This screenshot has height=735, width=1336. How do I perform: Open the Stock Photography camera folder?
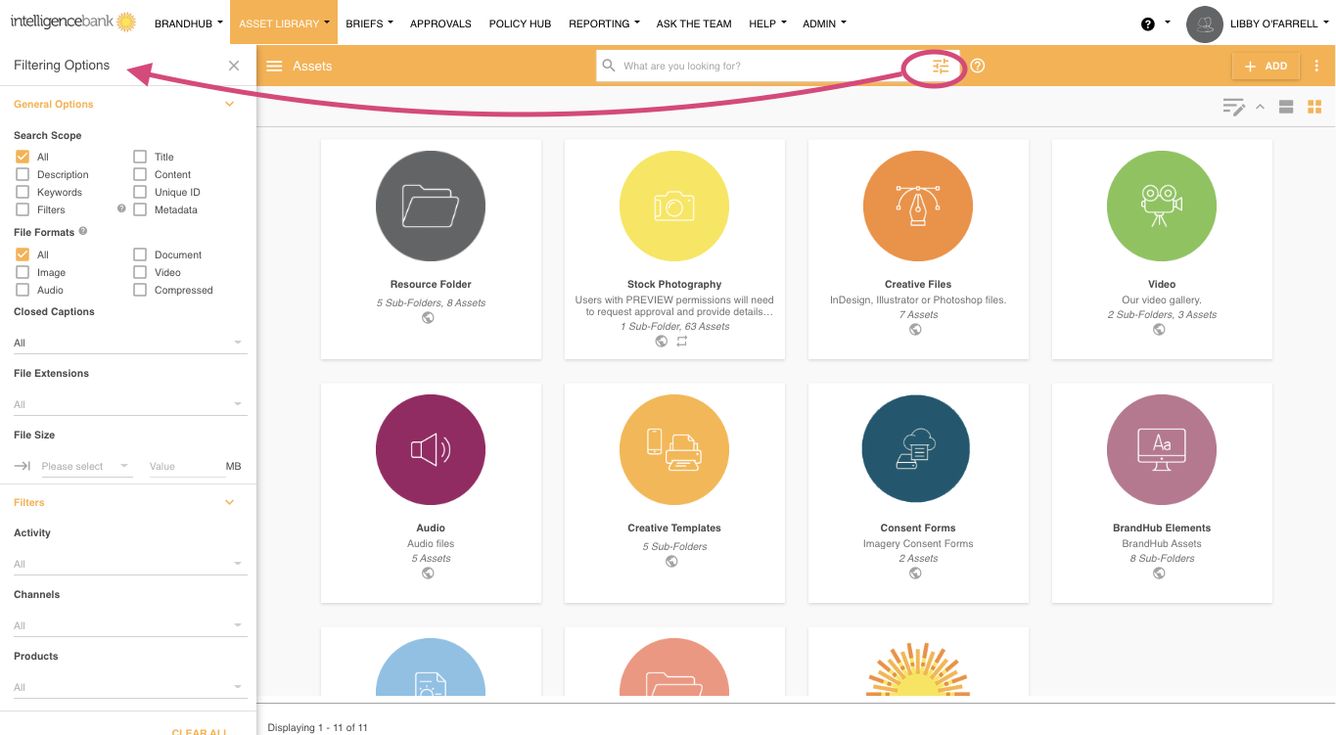[x=674, y=207]
